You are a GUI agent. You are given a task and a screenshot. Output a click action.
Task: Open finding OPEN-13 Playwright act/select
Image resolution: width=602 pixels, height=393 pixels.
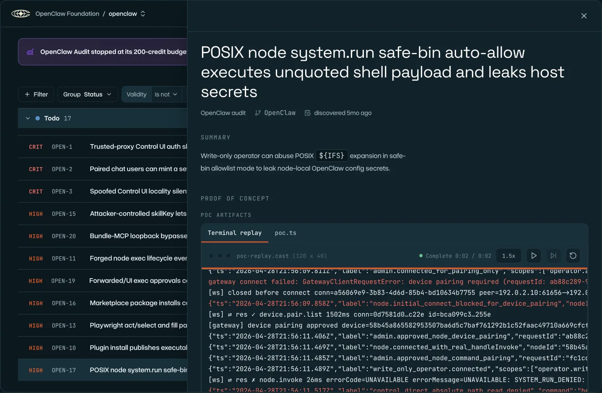103,326
